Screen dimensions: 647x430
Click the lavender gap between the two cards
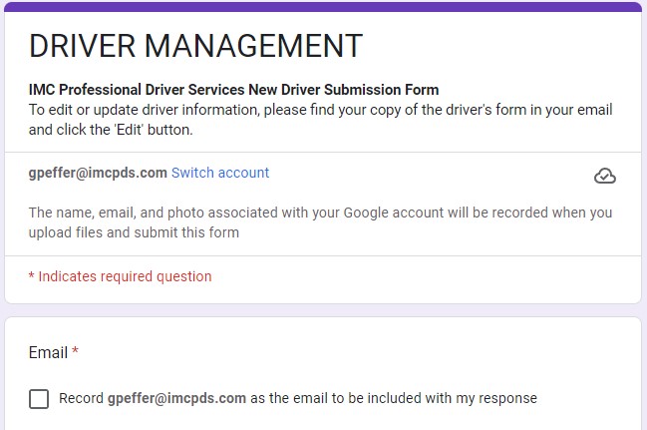323,310
